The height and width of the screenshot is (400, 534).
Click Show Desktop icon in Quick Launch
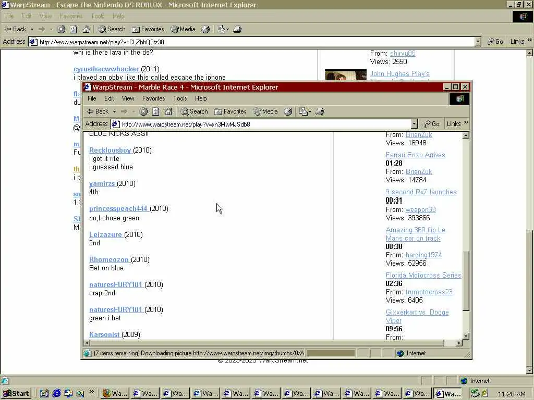click(44, 394)
